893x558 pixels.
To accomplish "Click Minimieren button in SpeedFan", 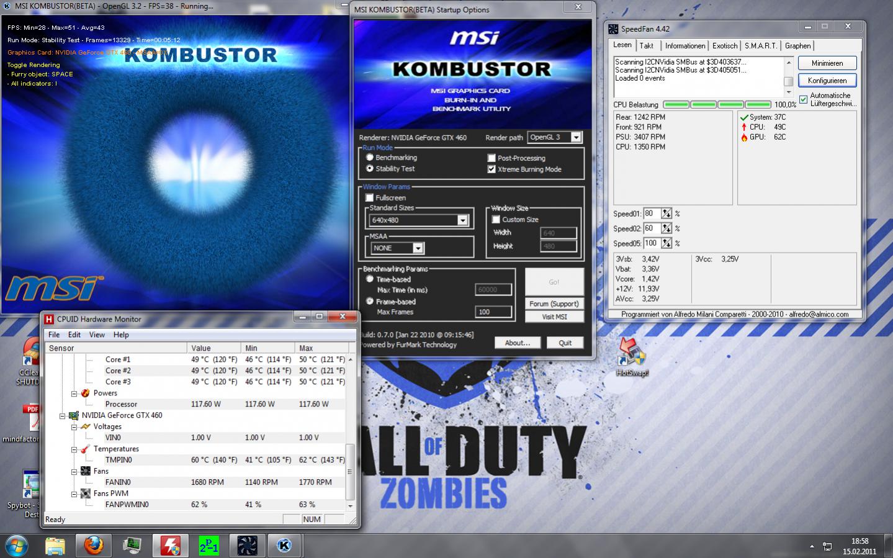I will 827,63.
